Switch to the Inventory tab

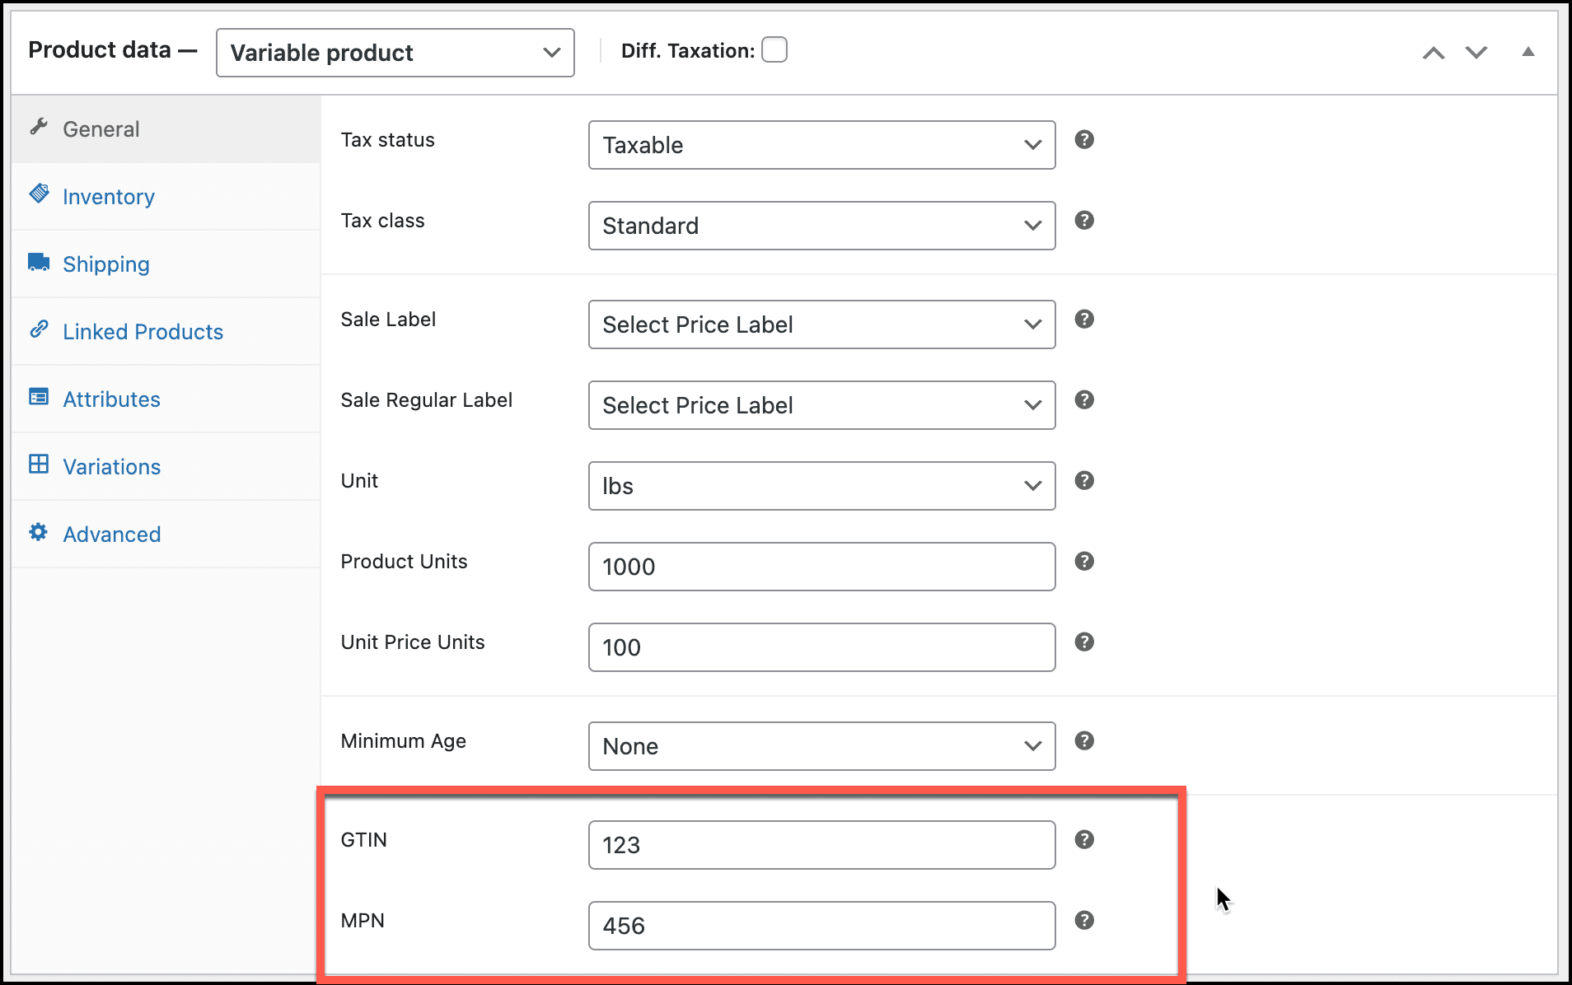(x=108, y=197)
